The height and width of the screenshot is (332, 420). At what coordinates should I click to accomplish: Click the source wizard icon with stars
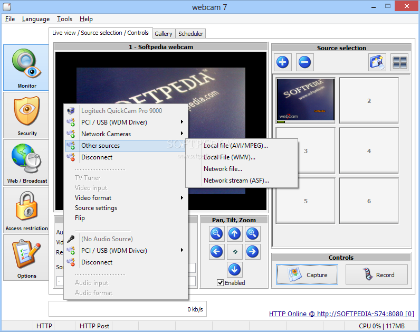[x=377, y=62]
